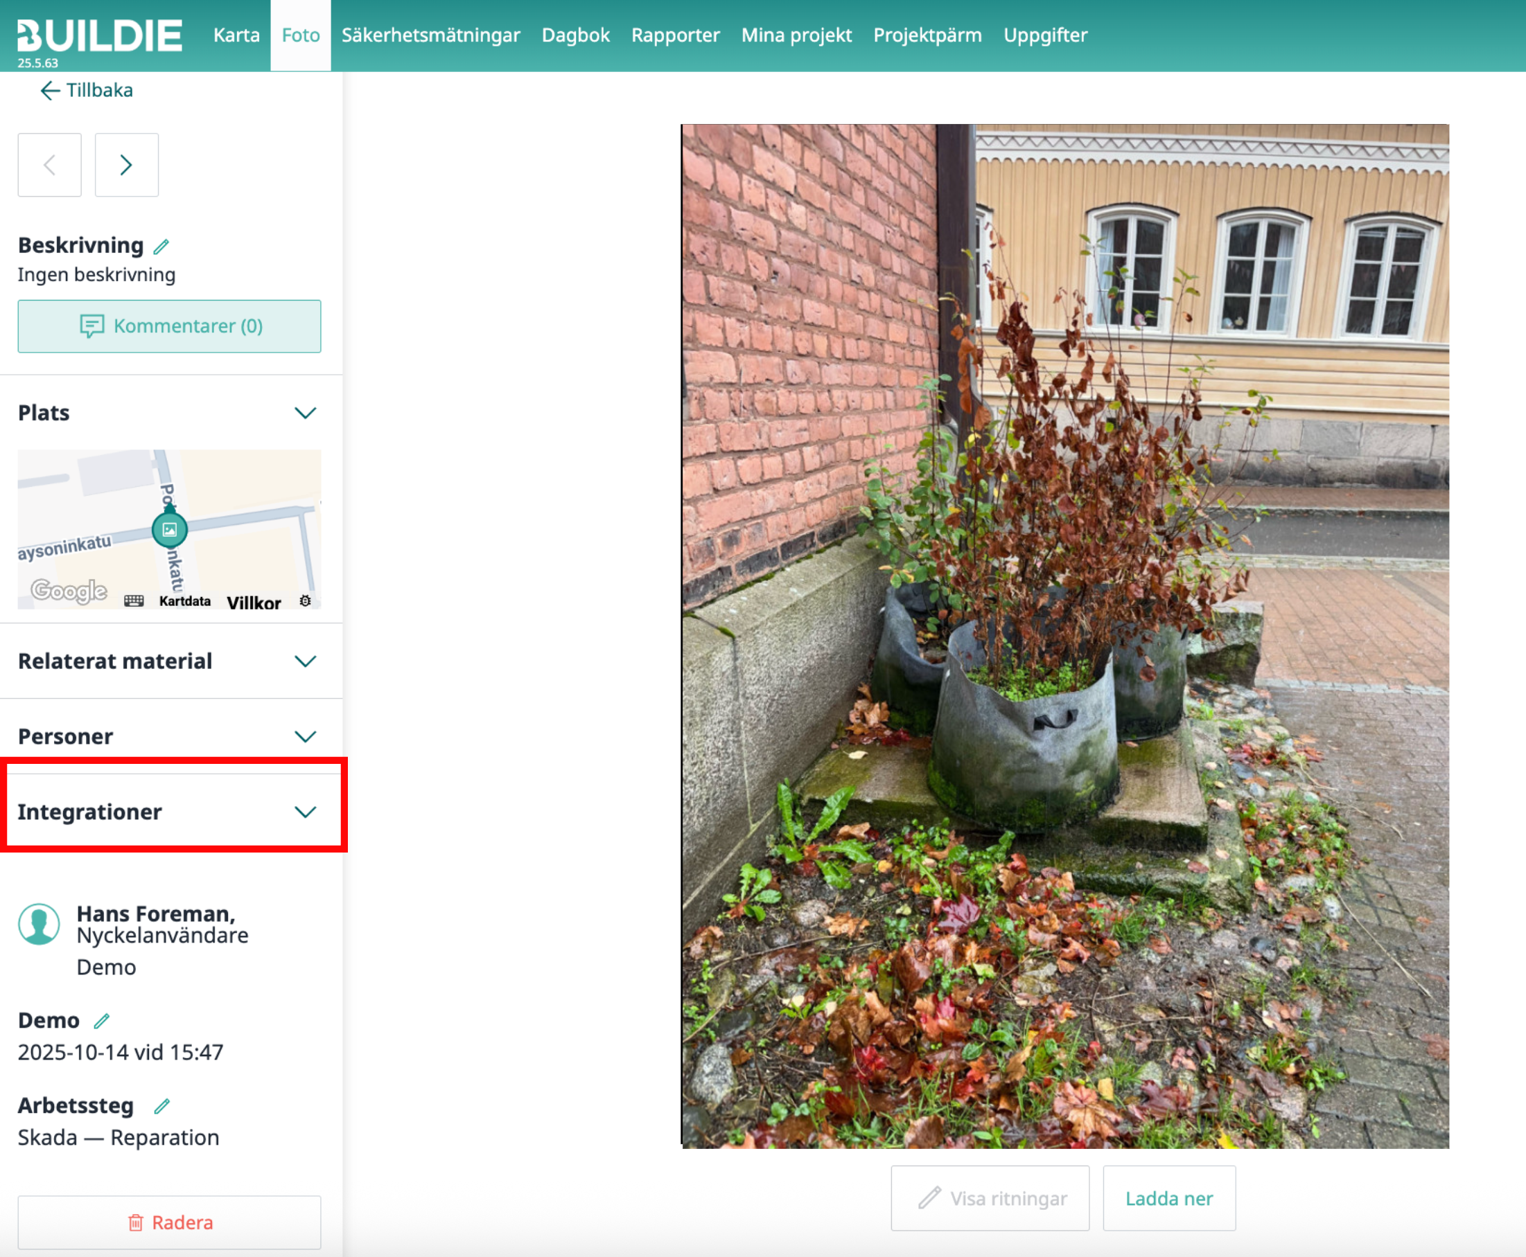The height and width of the screenshot is (1257, 1526).
Task: Edit the Demo date with pencil icon
Action: [x=101, y=1021]
